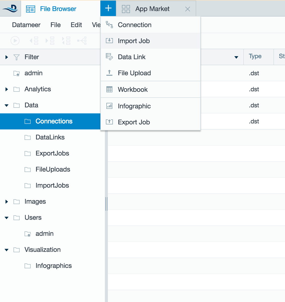
Task: Select the Visualization folder
Action: pyautogui.click(x=42, y=250)
